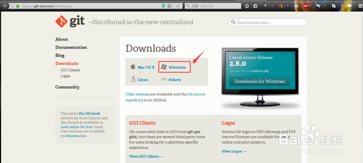Open the Git source repository link
The image size is (363, 163).
pos(165,97)
